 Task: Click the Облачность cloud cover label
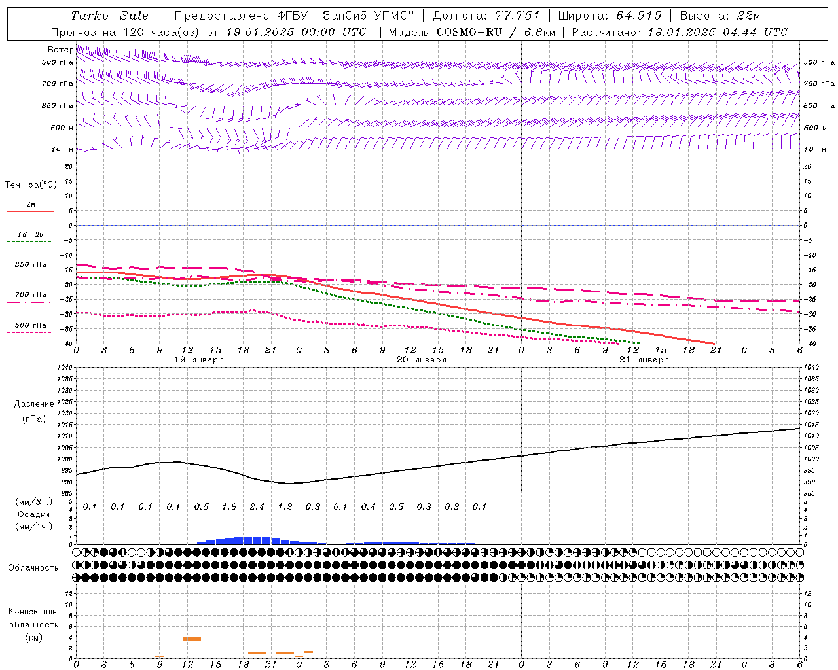[x=33, y=568]
